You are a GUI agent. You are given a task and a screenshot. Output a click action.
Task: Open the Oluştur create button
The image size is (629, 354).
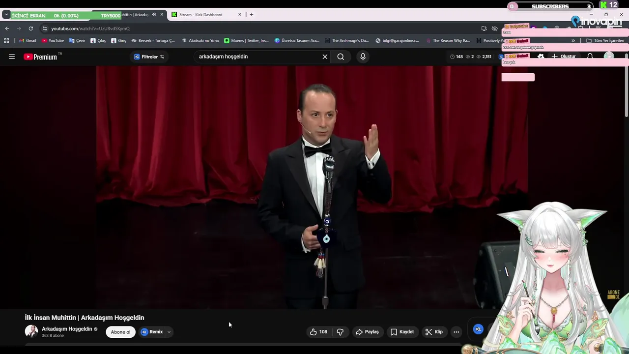[563, 57]
